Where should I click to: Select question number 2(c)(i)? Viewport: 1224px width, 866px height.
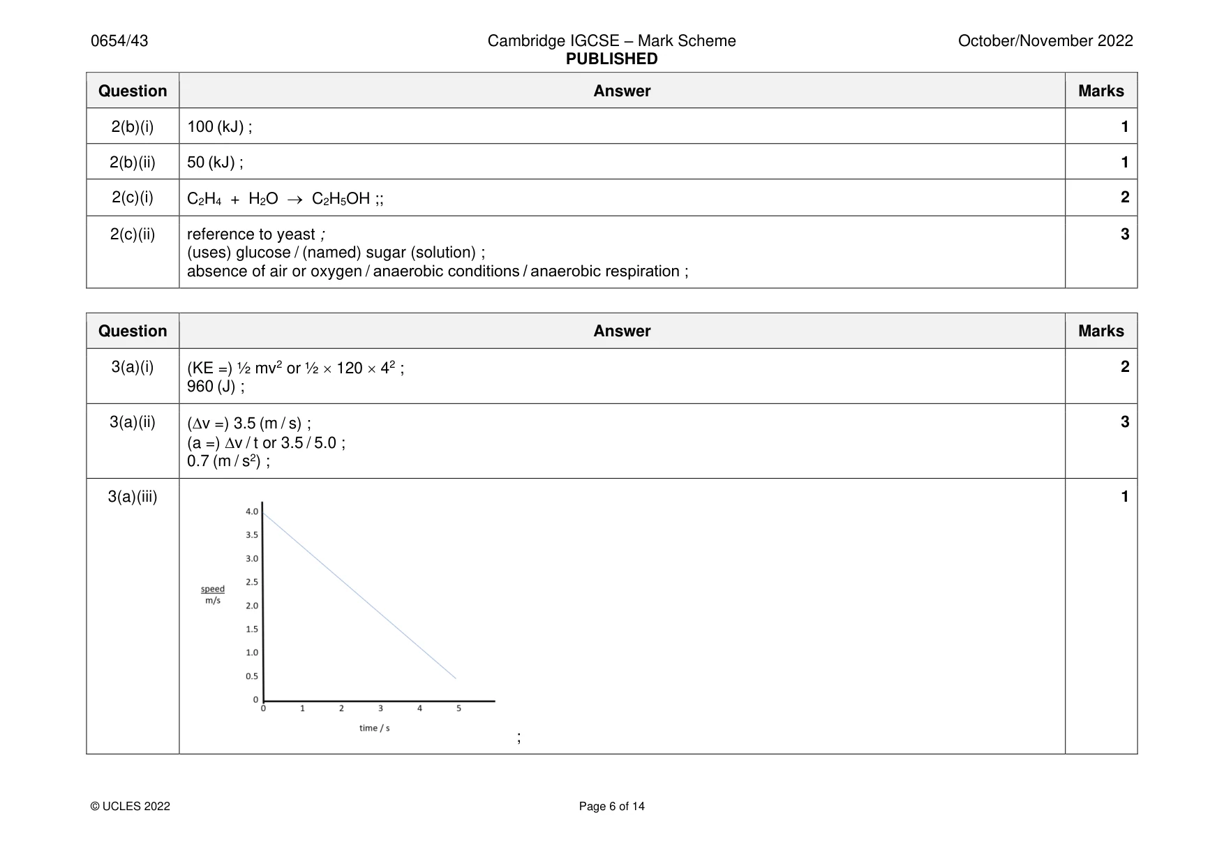(133, 197)
